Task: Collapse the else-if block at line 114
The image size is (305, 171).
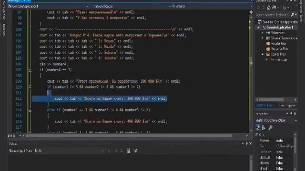Action: 30,110
